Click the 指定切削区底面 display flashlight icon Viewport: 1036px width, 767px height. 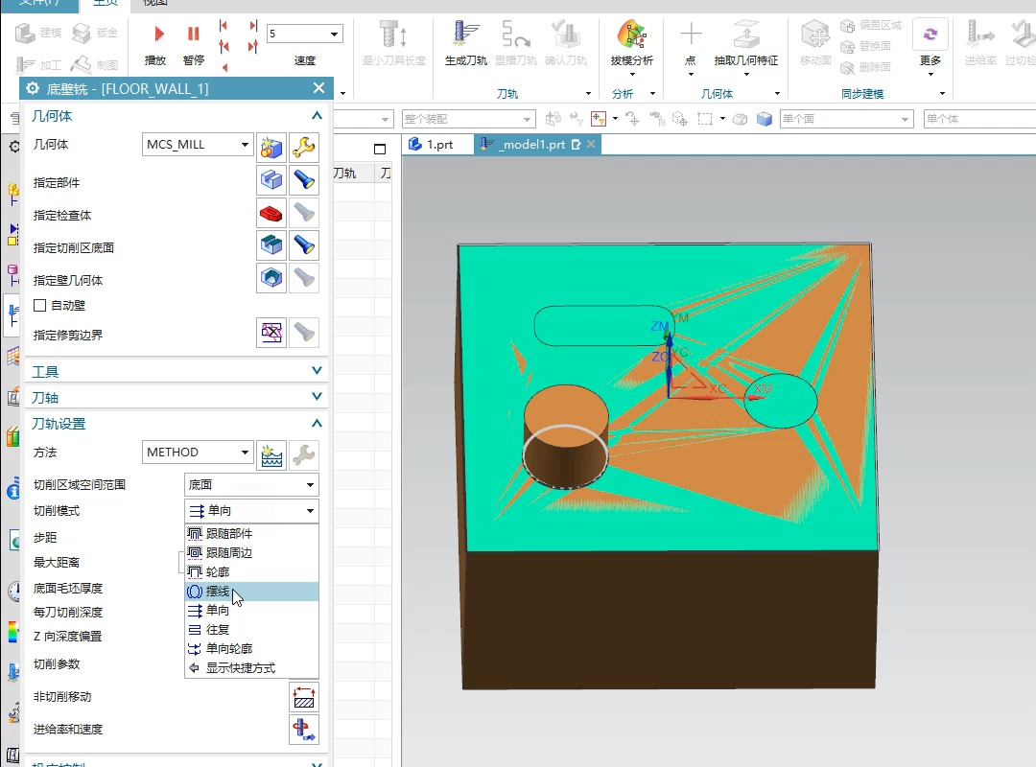(x=303, y=245)
